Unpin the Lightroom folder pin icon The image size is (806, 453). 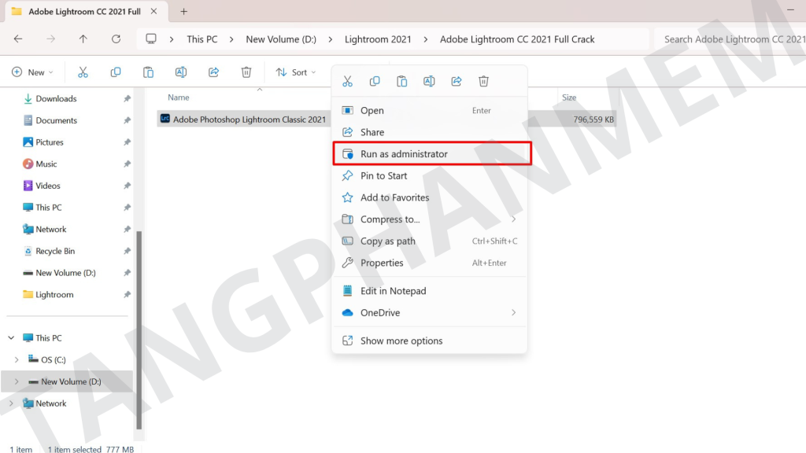127,295
